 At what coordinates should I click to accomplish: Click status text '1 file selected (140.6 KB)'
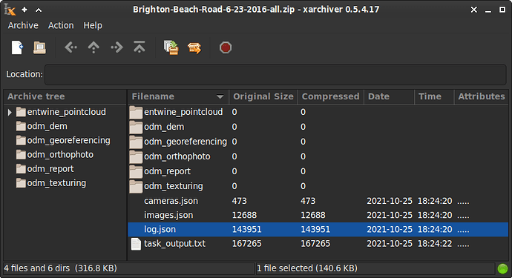click(x=307, y=268)
